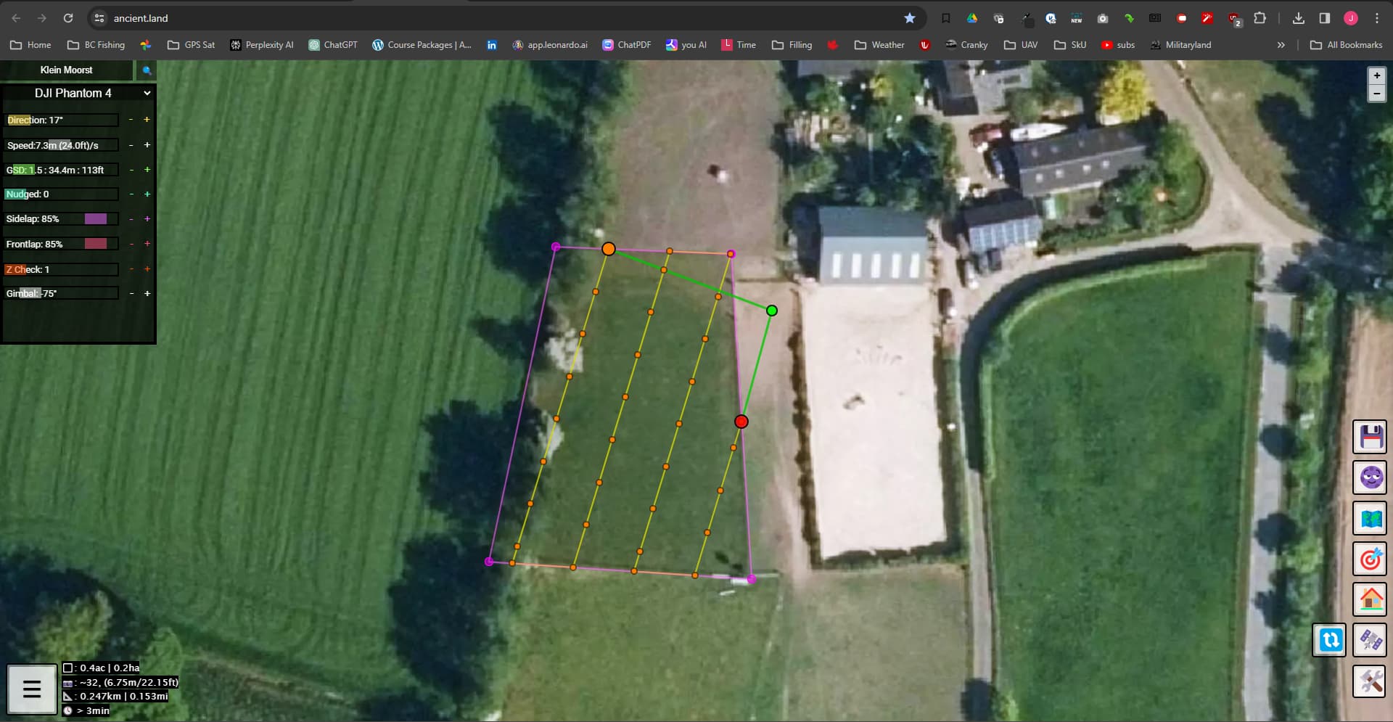Increase Z Check with plus
The image size is (1393, 722).
tap(147, 269)
